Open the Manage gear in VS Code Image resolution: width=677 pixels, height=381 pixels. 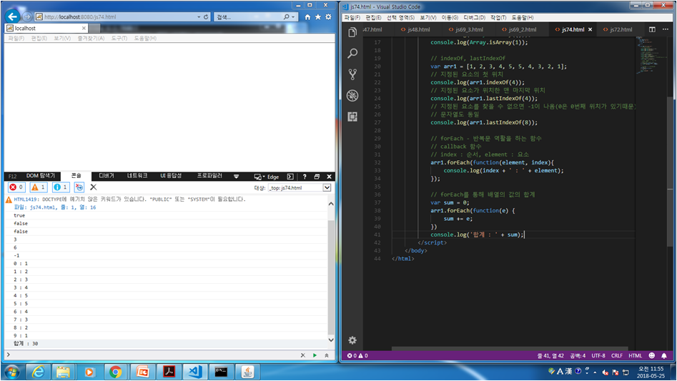352,340
